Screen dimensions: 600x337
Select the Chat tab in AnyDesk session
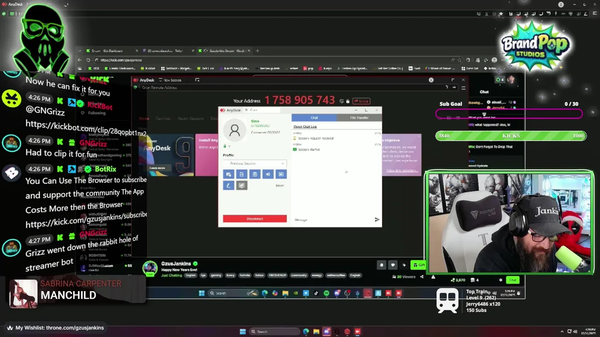pos(314,117)
